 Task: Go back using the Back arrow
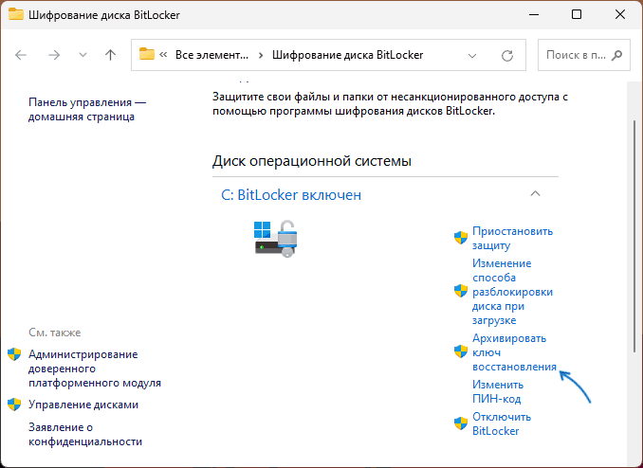pyautogui.click(x=21, y=55)
